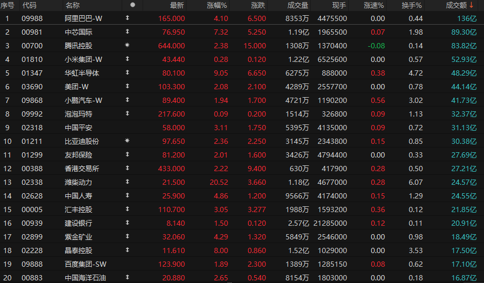Click the marker icon beside 中国海洋石油
The height and width of the screenshot is (283, 484).
(x=127, y=277)
